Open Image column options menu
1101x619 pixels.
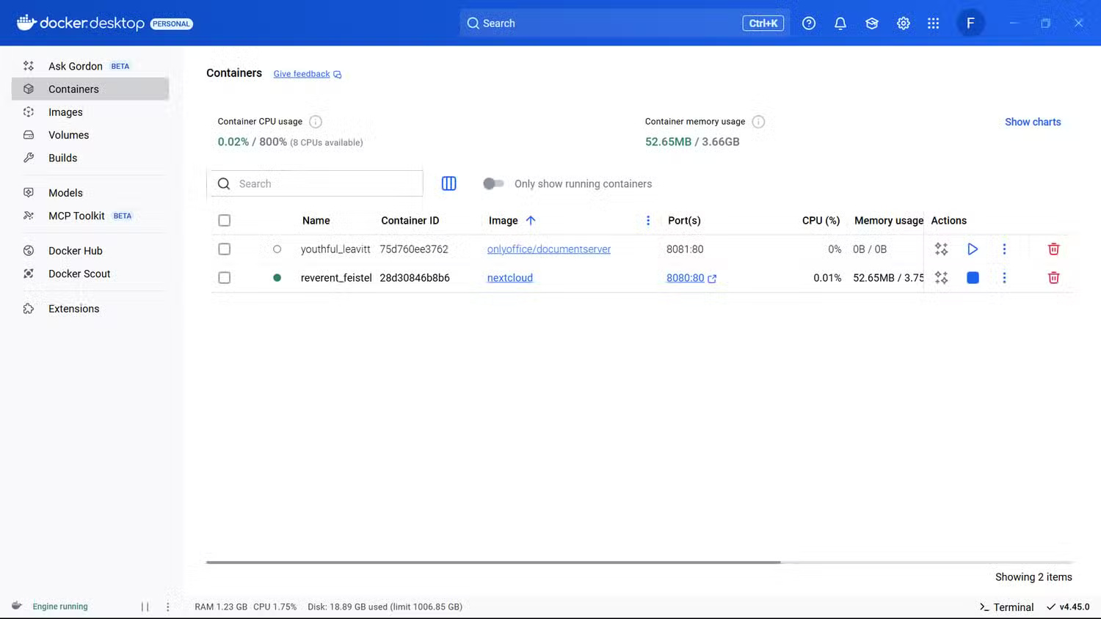tap(647, 221)
